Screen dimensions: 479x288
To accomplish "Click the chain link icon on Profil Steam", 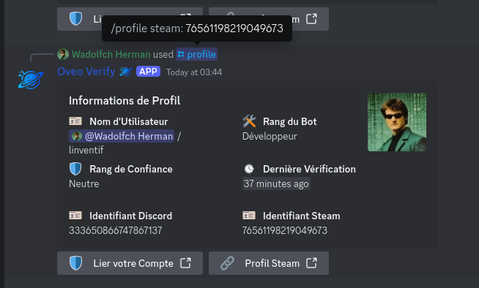I will pos(227,263).
